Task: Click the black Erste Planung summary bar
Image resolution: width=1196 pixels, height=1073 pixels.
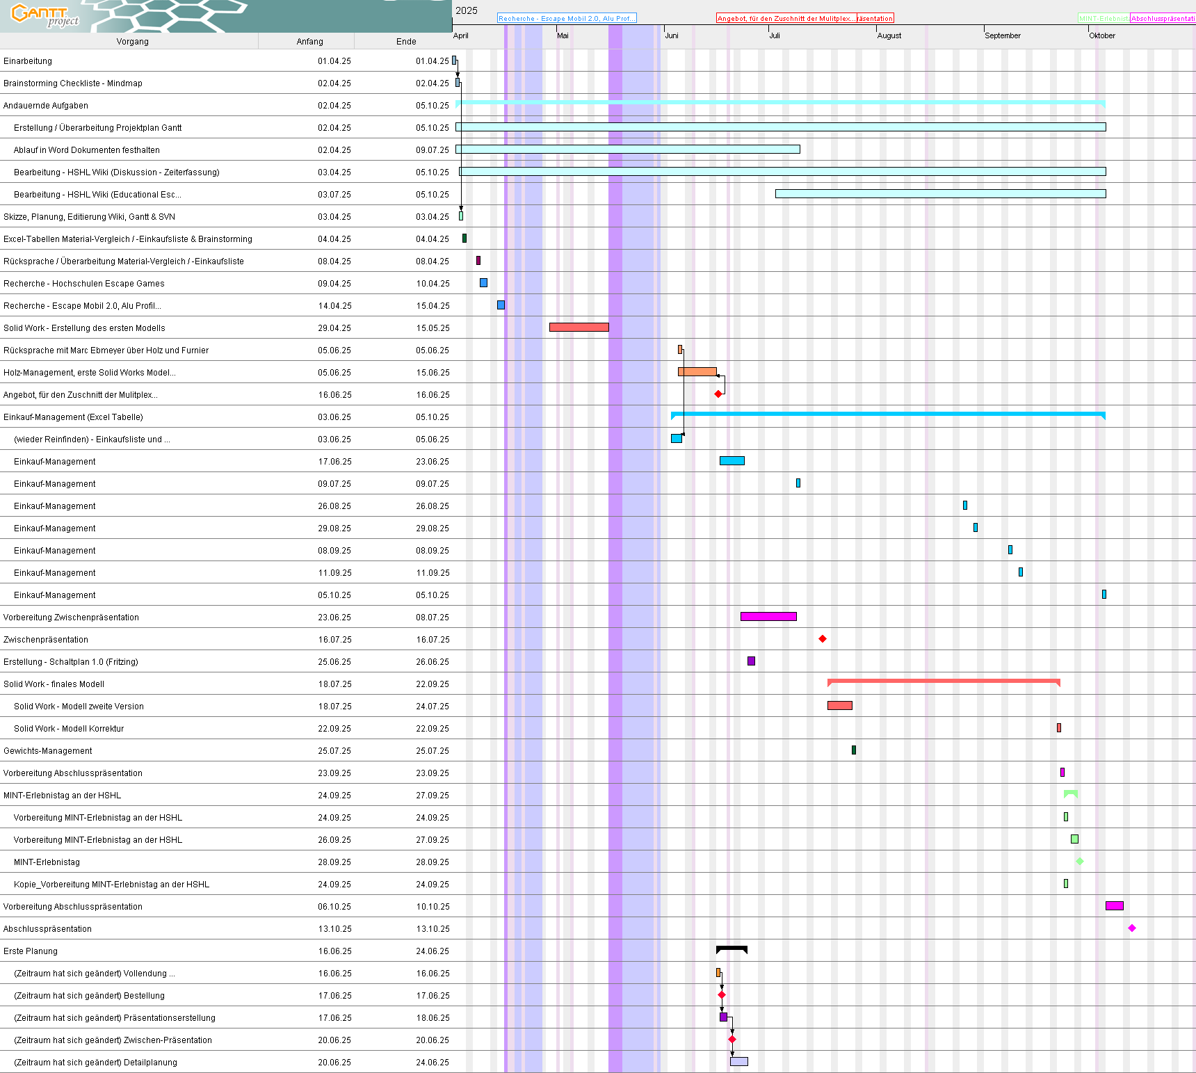Action: tap(732, 949)
